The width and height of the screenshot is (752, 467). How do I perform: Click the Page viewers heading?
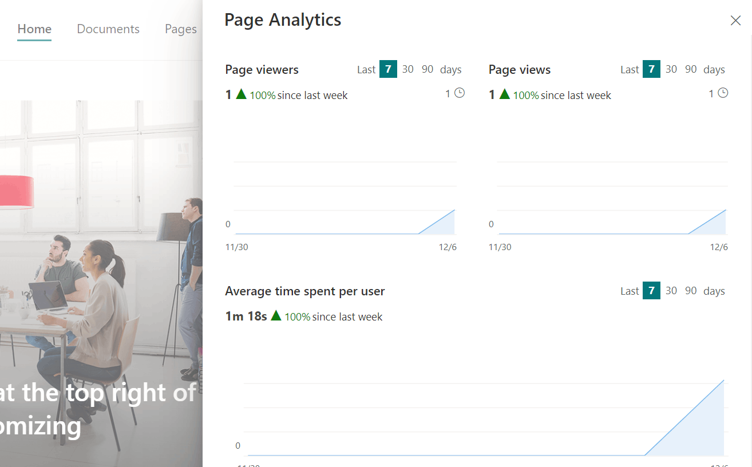(262, 70)
